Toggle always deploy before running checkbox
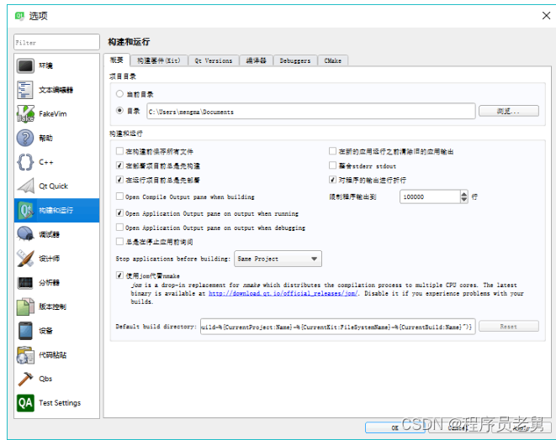This screenshot has height=440, width=556. coord(119,180)
